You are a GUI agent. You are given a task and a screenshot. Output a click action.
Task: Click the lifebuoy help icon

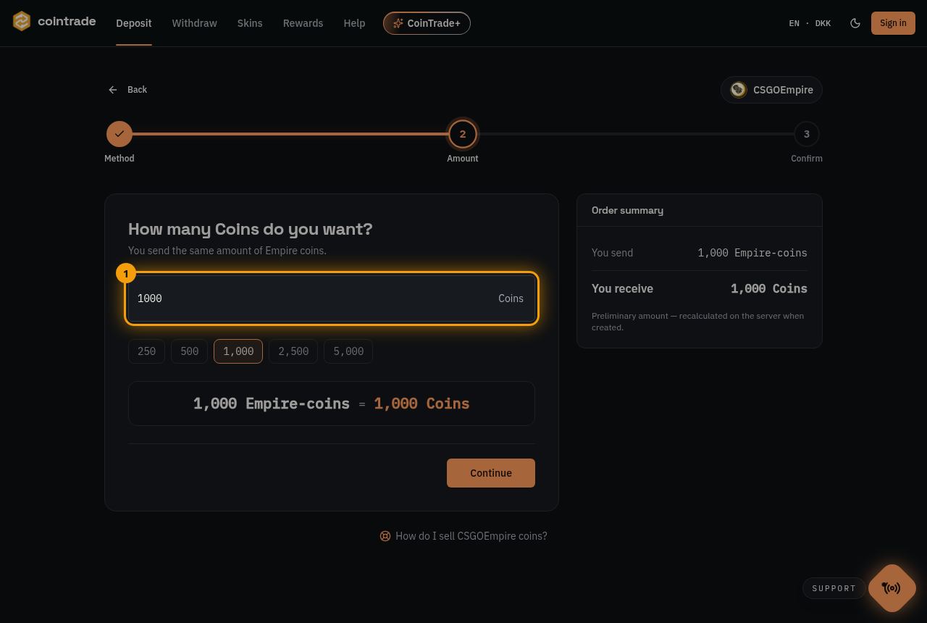click(x=385, y=536)
